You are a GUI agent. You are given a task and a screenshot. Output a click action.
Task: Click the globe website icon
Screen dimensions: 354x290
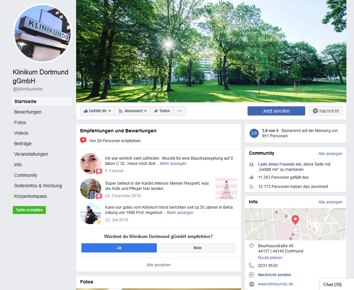click(x=251, y=284)
